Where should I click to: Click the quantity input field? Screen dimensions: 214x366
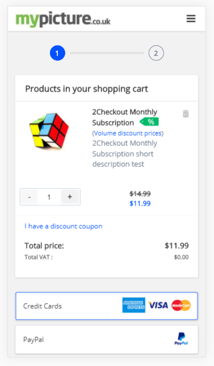click(49, 197)
